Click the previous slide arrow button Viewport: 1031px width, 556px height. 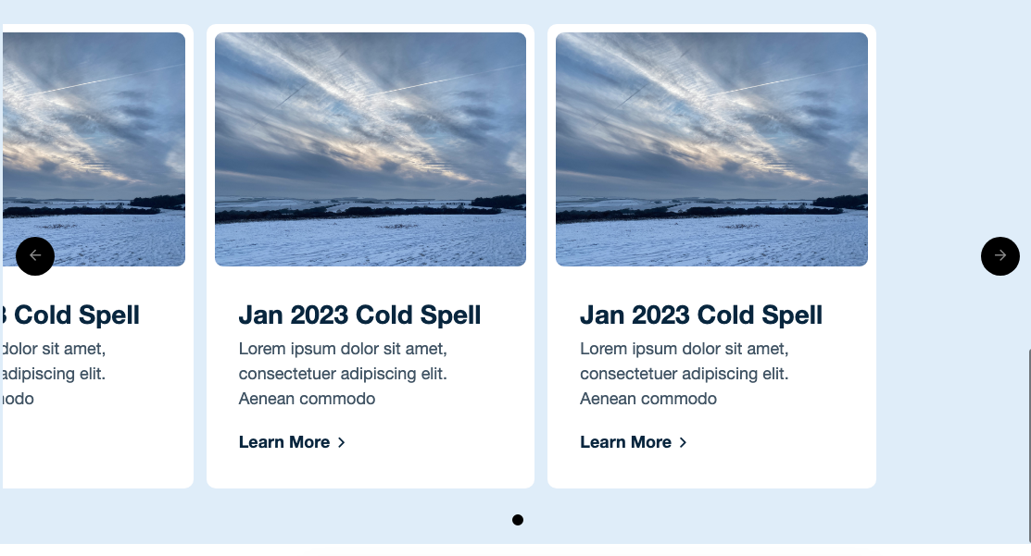tap(35, 255)
